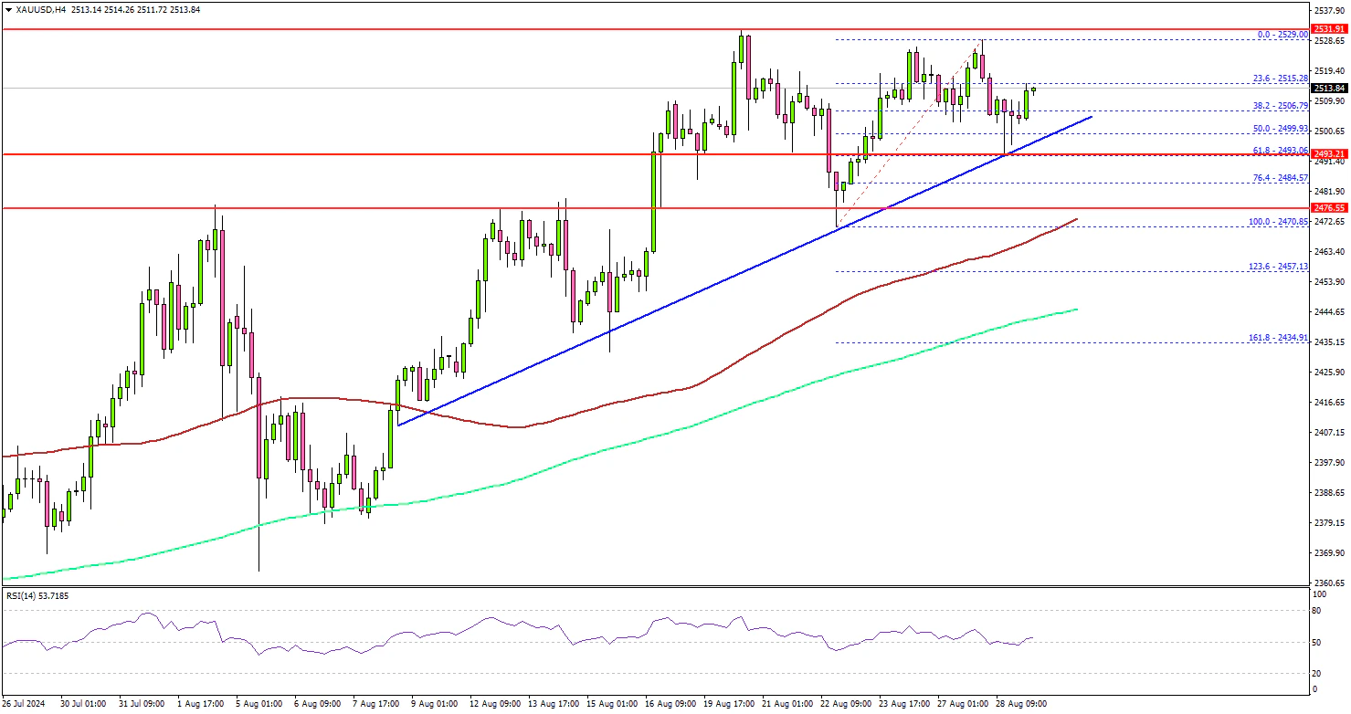Click the 76.4 - 2484.57 Fibonacci label
Viewport: 1351px width, 714px height.
tap(1281, 176)
